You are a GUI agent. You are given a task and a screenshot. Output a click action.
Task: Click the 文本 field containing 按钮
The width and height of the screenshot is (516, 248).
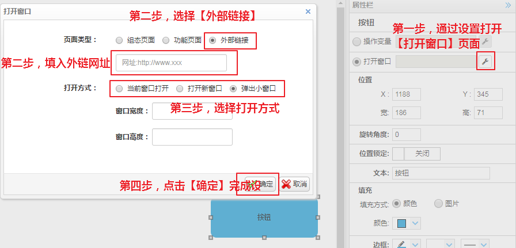pos(441,173)
